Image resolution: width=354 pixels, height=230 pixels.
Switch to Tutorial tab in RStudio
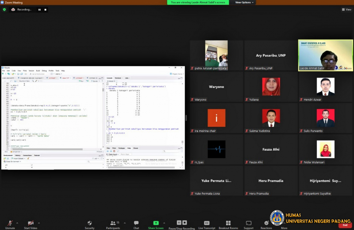(37, 156)
